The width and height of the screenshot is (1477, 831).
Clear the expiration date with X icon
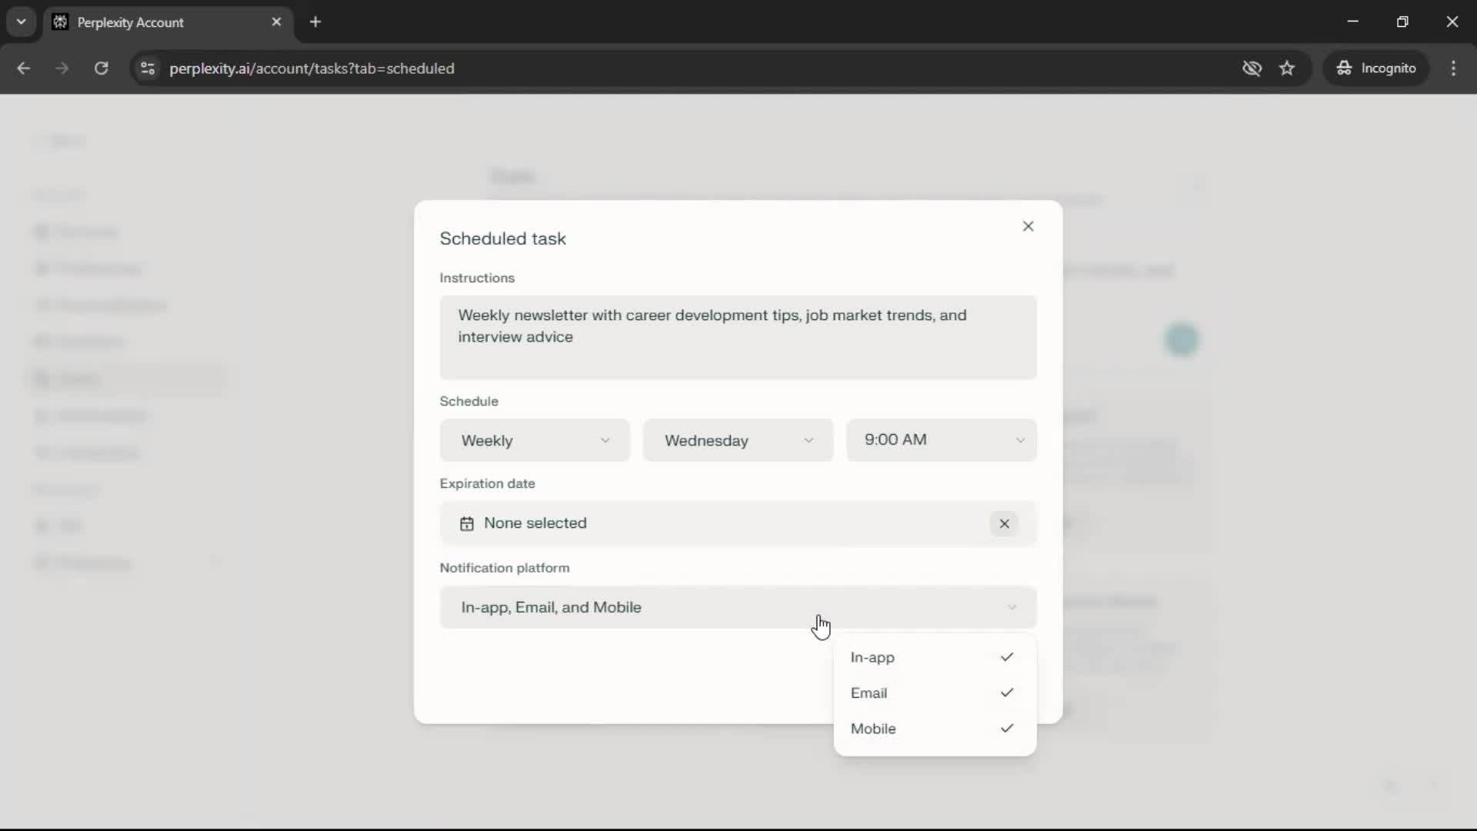point(1004,524)
